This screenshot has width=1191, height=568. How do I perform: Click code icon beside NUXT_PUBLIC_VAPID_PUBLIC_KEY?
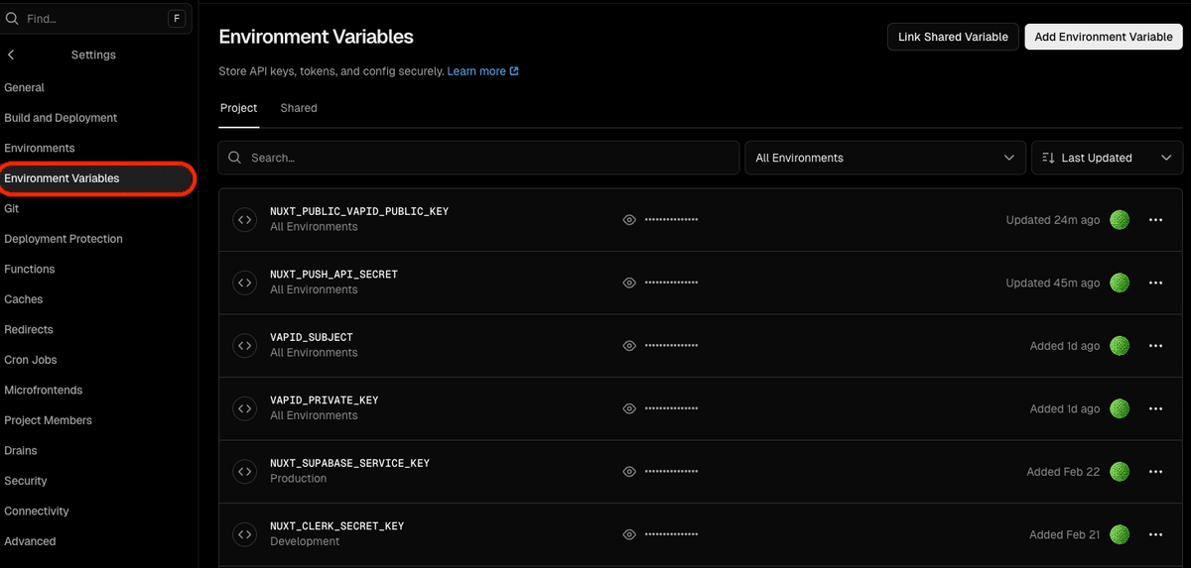(x=244, y=220)
